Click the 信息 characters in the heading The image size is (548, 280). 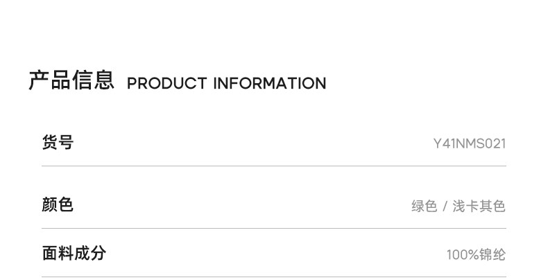coord(93,80)
